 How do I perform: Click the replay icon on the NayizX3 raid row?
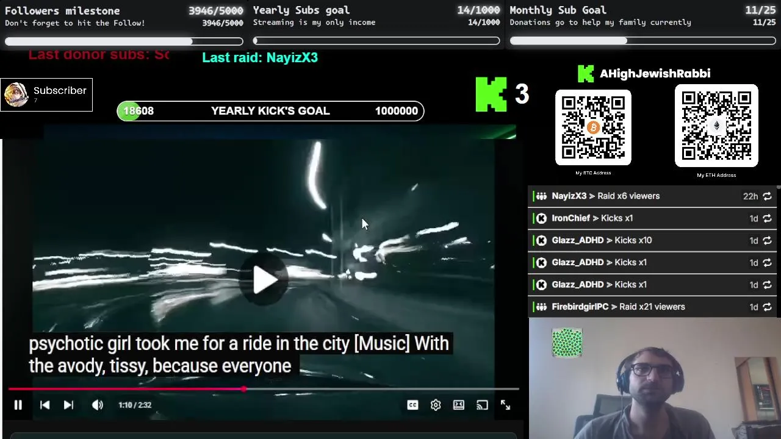[x=767, y=196]
